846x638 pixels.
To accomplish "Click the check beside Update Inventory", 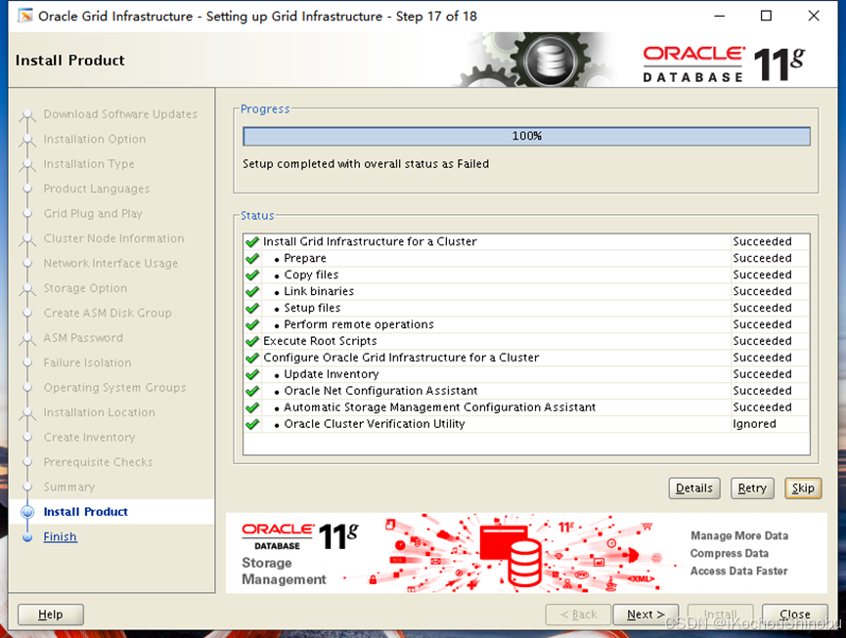I will point(251,373).
